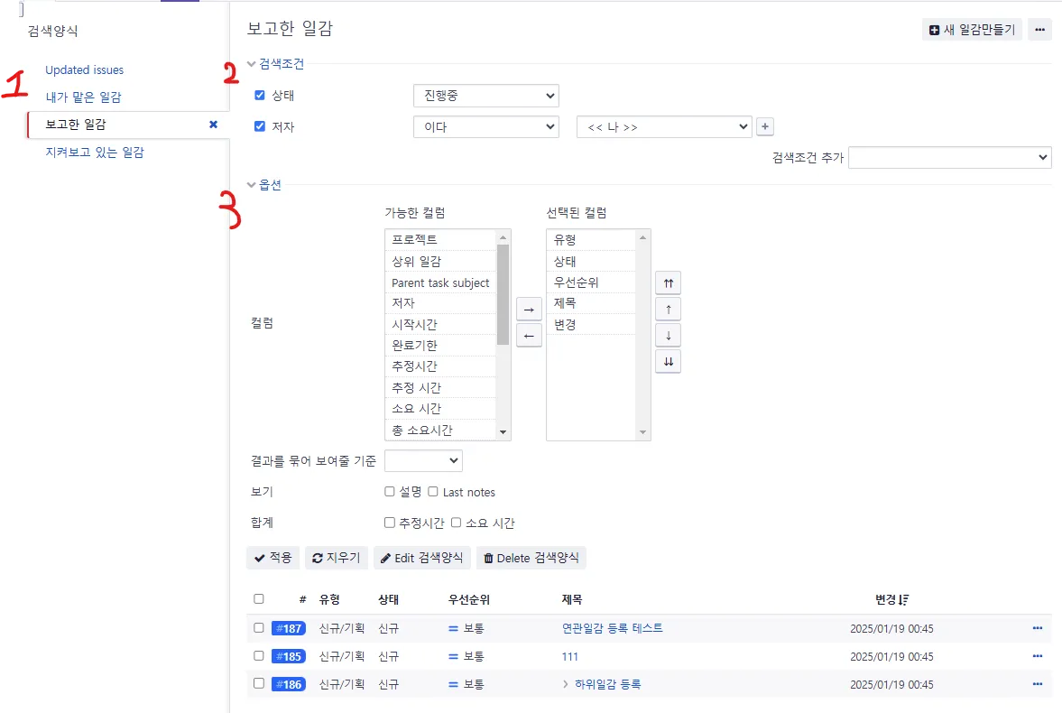The image size is (1062, 713).
Task: Enable the 설명 view checkbox
Action: tap(390, 492)
